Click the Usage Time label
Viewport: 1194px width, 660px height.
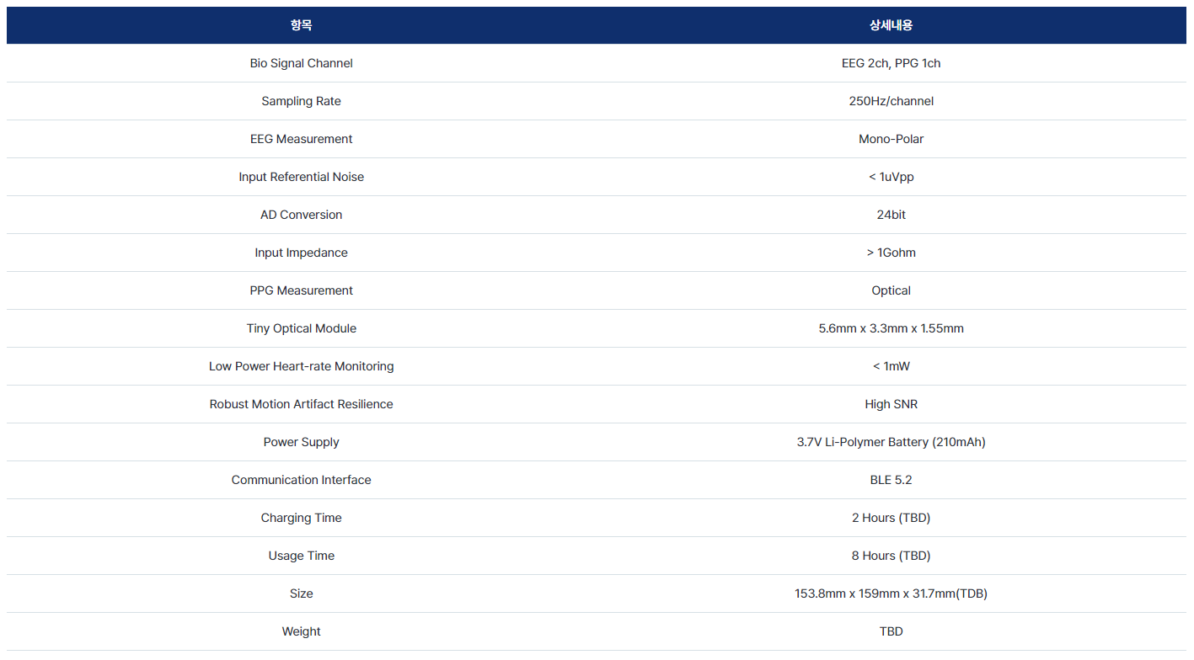(x=301, y=556)
